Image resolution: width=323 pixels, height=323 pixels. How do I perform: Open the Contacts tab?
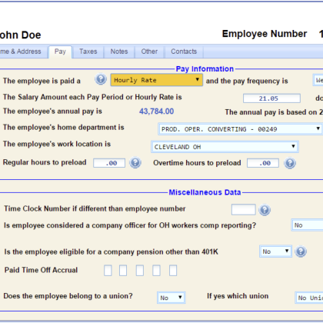click(184, 52)
